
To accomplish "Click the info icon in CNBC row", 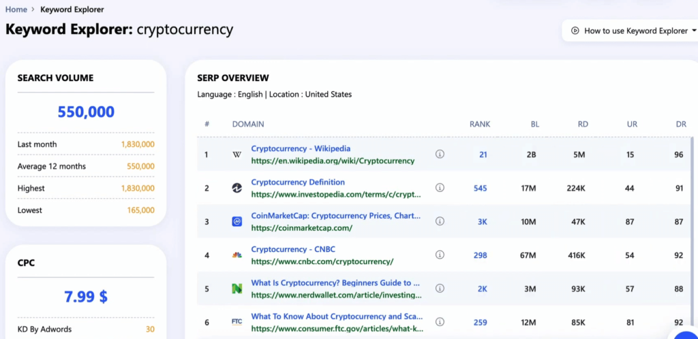I will click(440, 255).
